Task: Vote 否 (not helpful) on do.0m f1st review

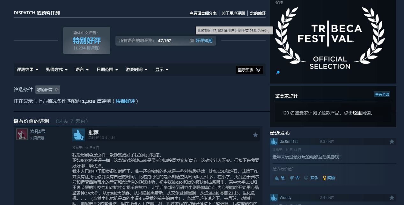Action: pyautogui.click(x=294, y=178)
